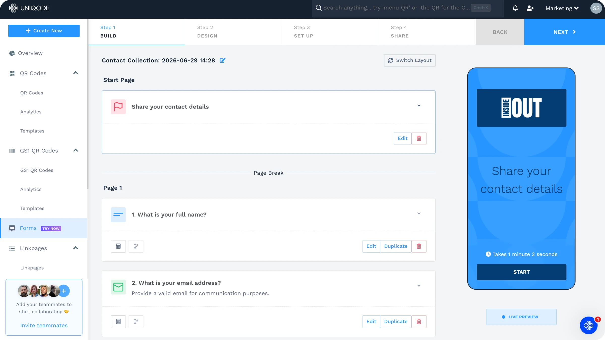Screen dimensions: 605x340
Task: Click the LIVE PREVIEW button
Action: pos(521,317)
